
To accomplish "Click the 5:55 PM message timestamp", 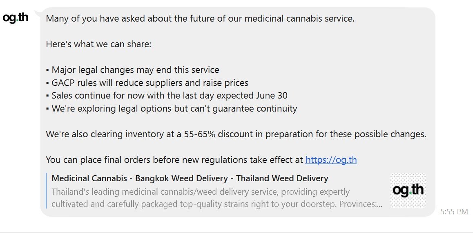I will click(x=454, y=212).
